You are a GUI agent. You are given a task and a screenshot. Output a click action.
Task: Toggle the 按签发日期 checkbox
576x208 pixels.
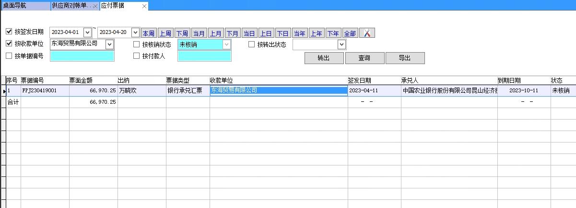click(x=9, y=32)
